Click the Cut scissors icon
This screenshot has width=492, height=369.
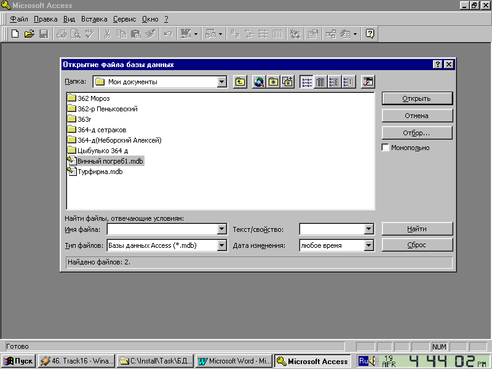[x=107, y=34]
